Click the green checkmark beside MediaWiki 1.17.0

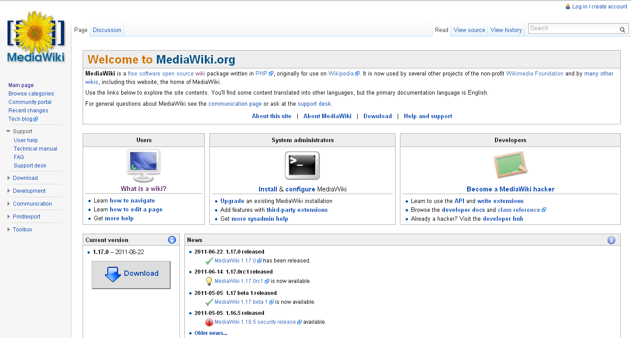(x=209, y=261)
